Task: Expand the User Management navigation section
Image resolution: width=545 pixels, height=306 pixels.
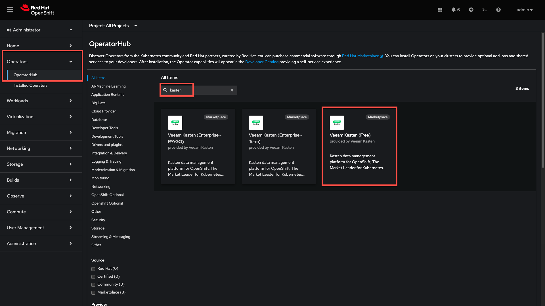Action: coord(41,228)
